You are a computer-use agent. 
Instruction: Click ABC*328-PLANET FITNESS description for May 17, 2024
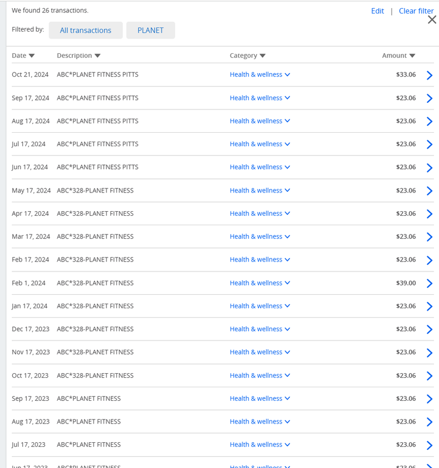click(x=95, y=191)
